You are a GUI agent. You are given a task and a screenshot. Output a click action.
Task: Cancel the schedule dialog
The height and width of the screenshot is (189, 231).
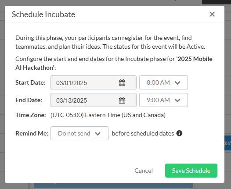coord(144,171)
